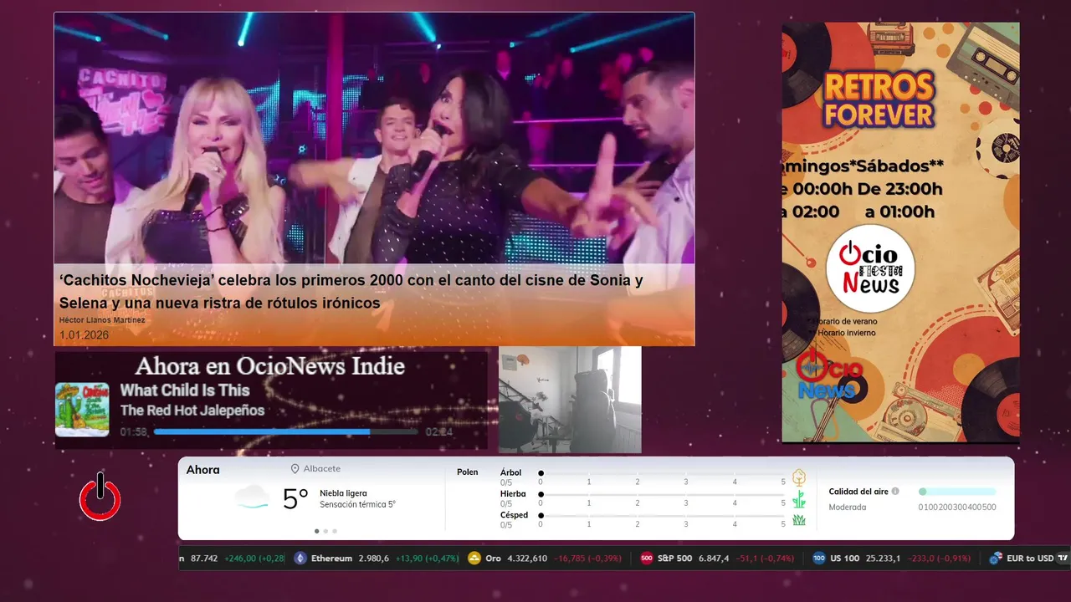Click the Niebla ligera condition text
Screen dimensions: 1071x602
pos(343,493)
